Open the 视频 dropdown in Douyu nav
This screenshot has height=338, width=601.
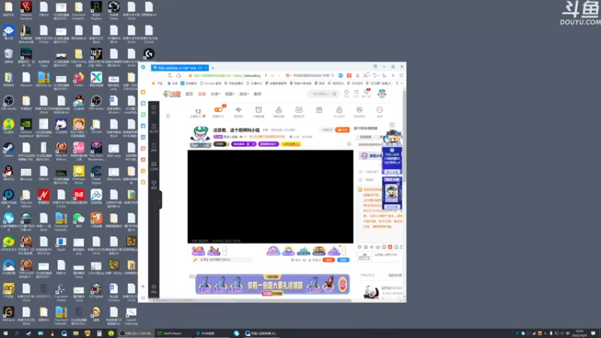(229, 94)
